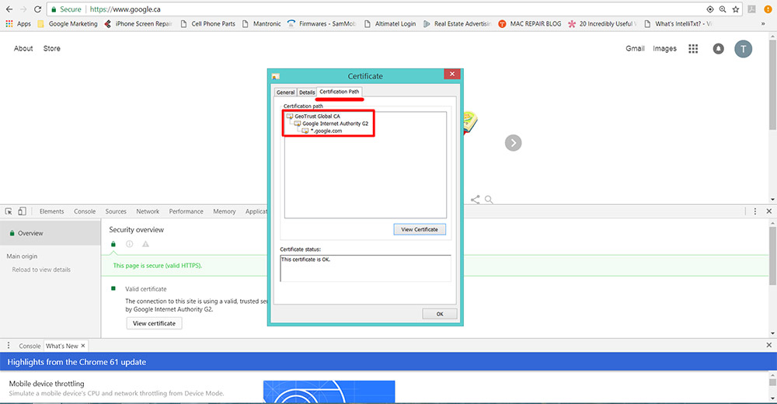
Task: Open the iPhone Screen Repair bookmark
Action: click(139, 24)
